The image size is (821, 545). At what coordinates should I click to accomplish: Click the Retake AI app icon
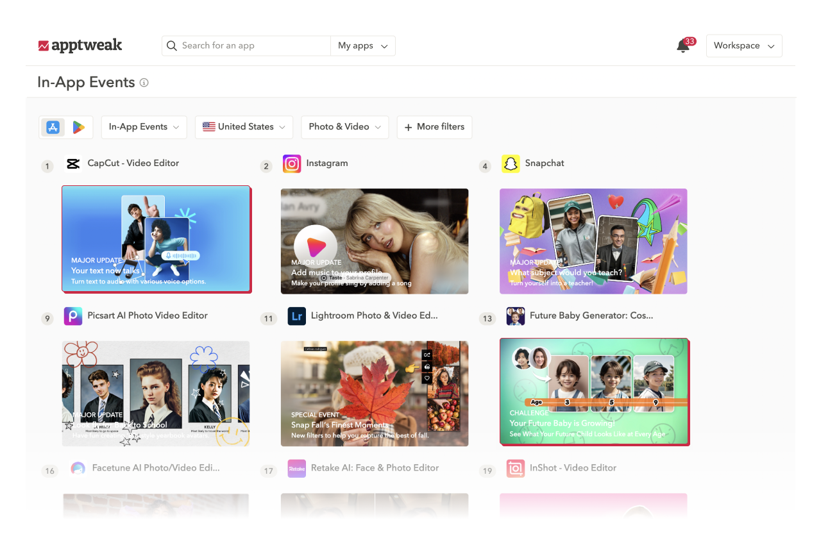pos(296,469)
